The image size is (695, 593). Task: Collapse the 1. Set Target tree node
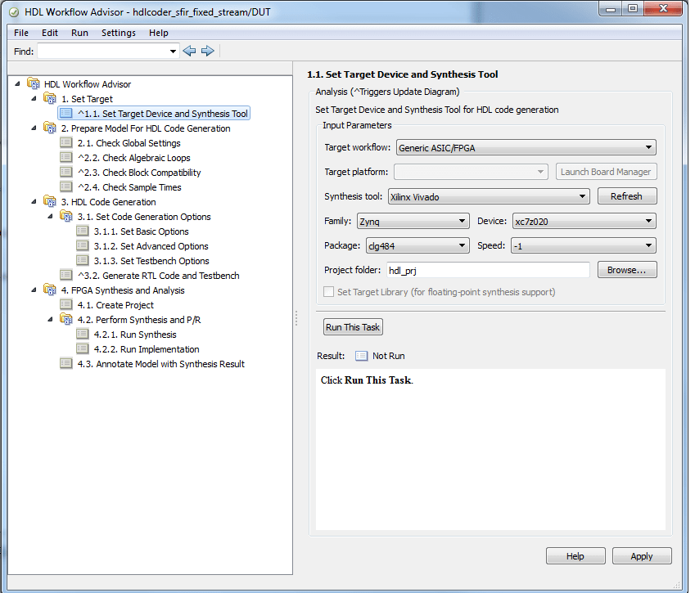[34, 98]
